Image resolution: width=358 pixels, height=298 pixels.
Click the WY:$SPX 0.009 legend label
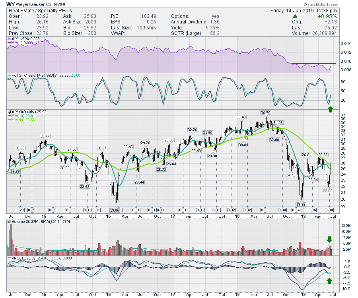click(x=25, y=39)
